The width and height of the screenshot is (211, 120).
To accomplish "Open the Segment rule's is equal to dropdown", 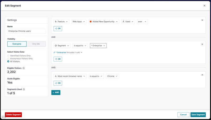I will [80, 45].
